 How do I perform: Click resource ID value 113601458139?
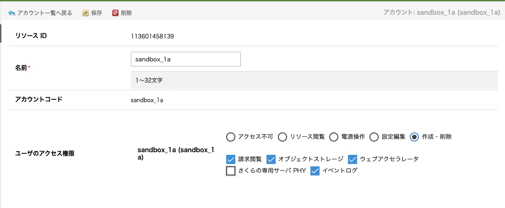pyautogui.click(x=152, y=37)
